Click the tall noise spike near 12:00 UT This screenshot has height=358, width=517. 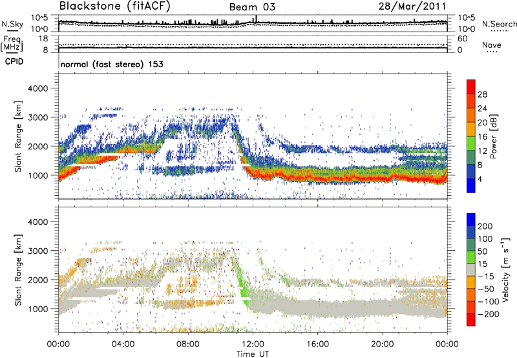coord(256,19)
